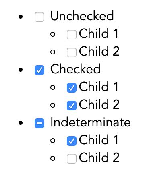Toggle the Indeterminate parent checkbox
Image resolution: width=149 pixels, height=170 pixels.
point(39,123)
